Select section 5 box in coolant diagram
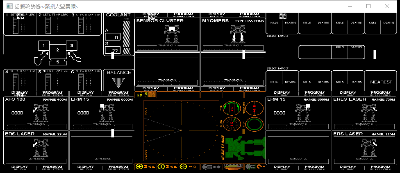Image resolution: width=400 pixels, height=173 pixels. coord(58,62)
